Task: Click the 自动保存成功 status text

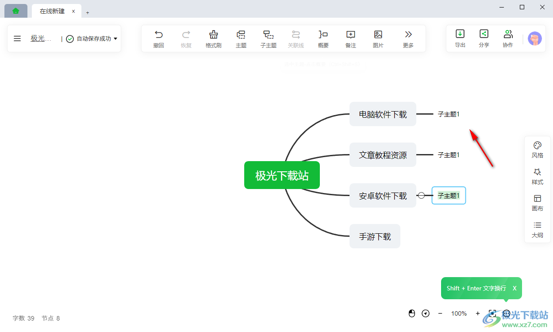Action: pos(94,39)
